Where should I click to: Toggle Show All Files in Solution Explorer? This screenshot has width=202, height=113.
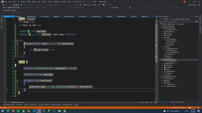tap(179, 19)
